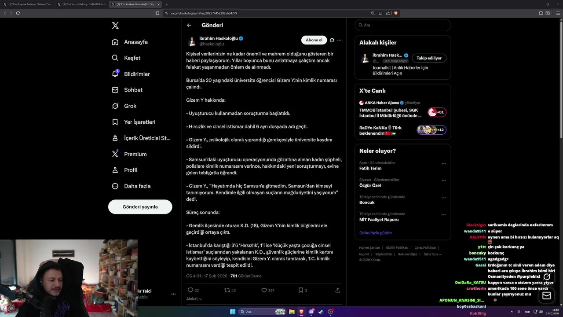Open Profil in the sidebar

(124, 170)
